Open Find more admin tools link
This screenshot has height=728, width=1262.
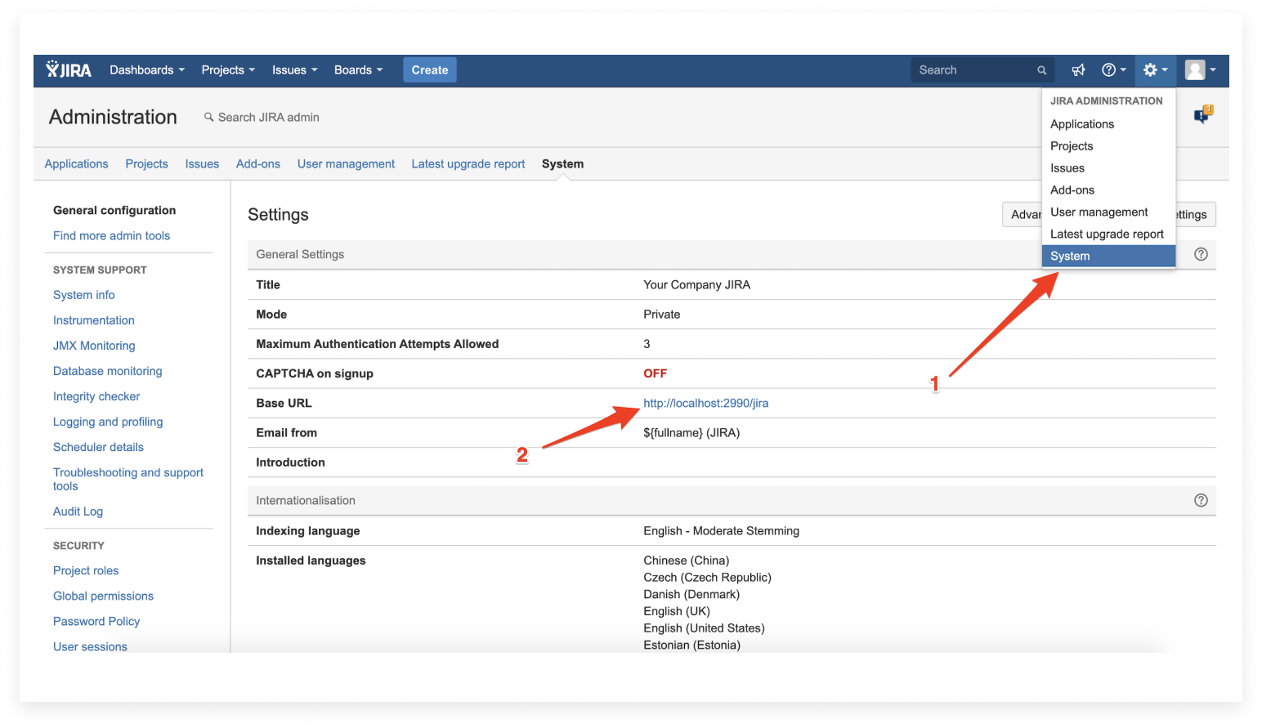pos(111,235)
